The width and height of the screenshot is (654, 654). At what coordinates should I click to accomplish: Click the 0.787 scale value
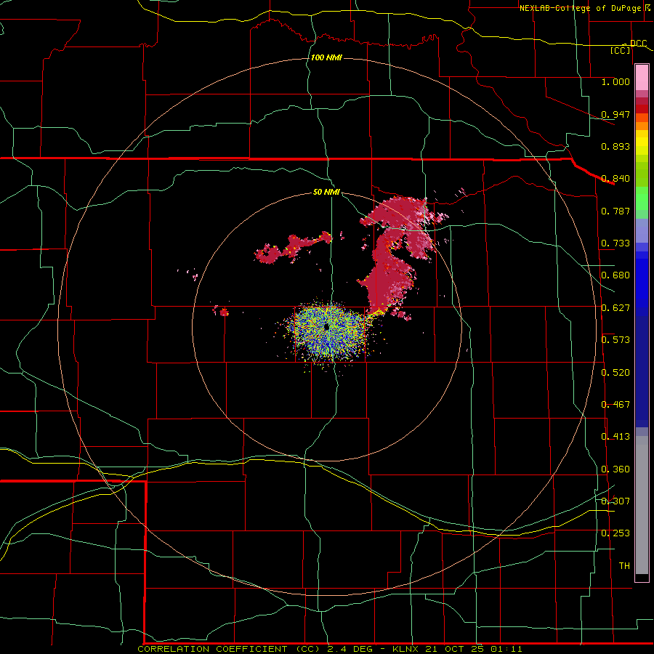[615, 211]
